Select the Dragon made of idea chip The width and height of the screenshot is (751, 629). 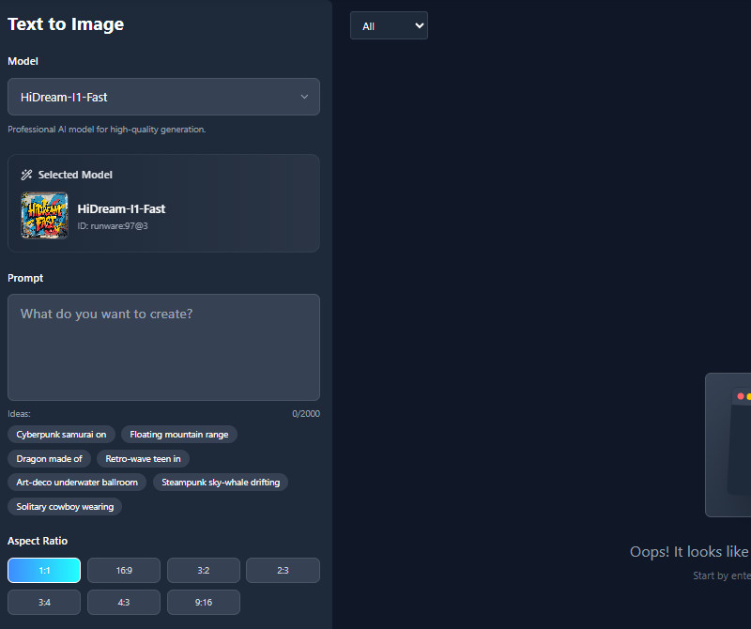tap(50, 459)
